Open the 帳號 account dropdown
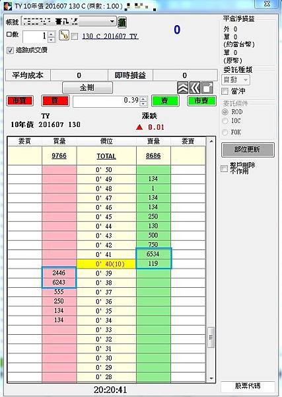The height and width of the screenshot is (397, 282). point(69,22)
